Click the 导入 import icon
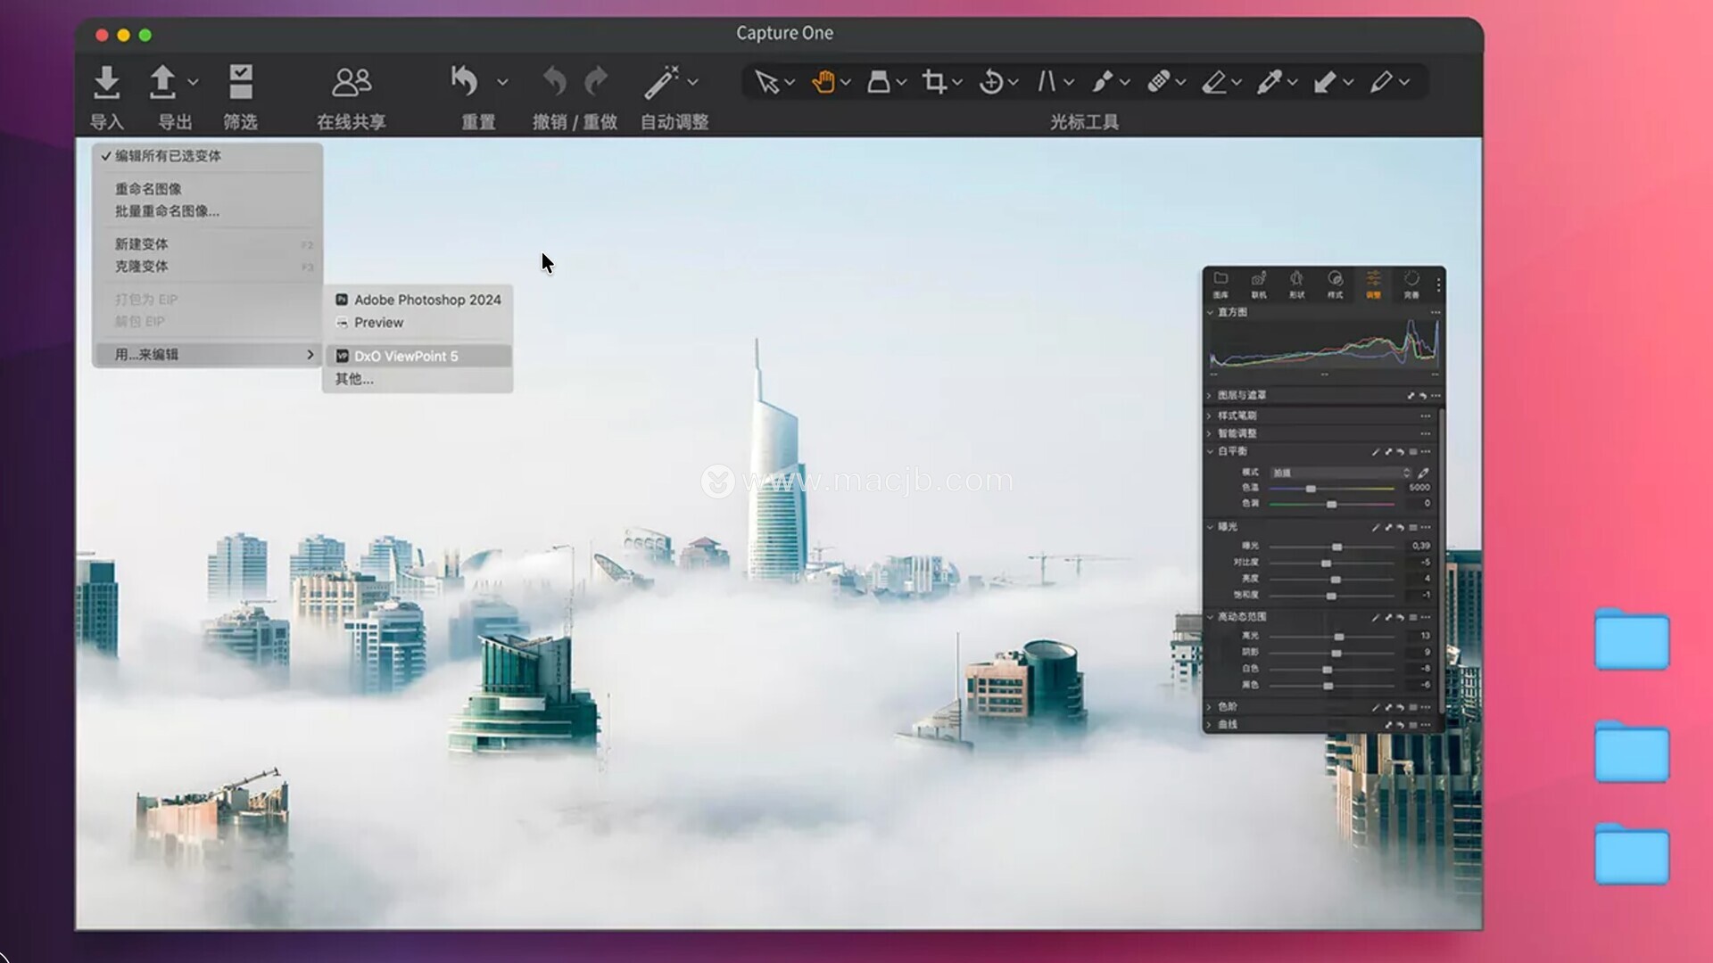Image resolution: width=1713 pixels, height=963 pixels. click(106, 82)
